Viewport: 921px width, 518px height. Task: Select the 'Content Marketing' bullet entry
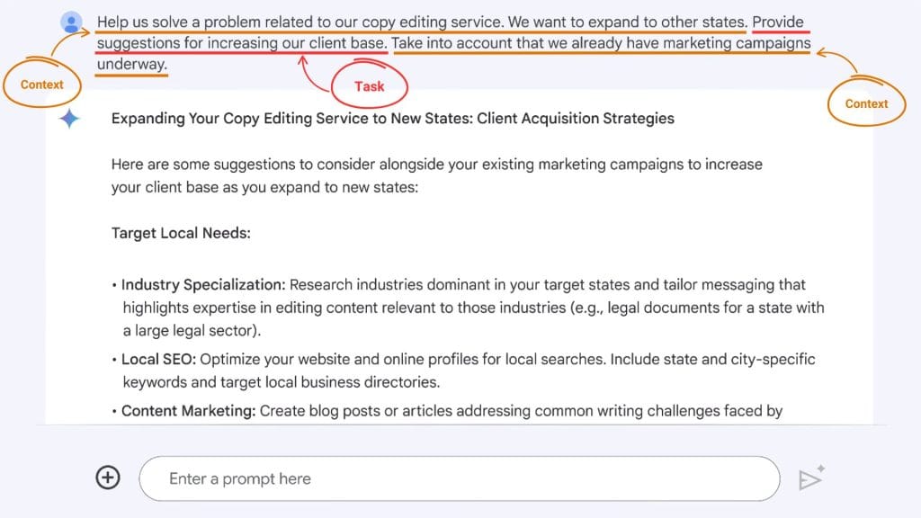pyautogui.click(x=193, y=411)
